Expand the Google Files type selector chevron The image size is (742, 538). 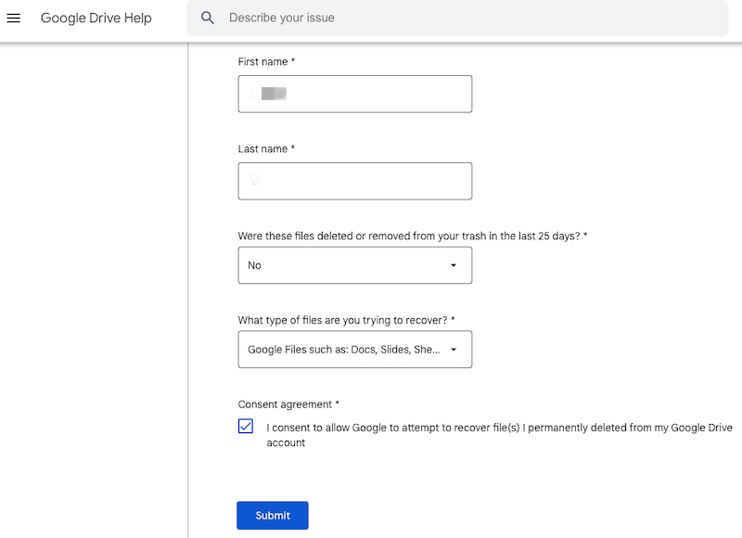click(454, 349)
